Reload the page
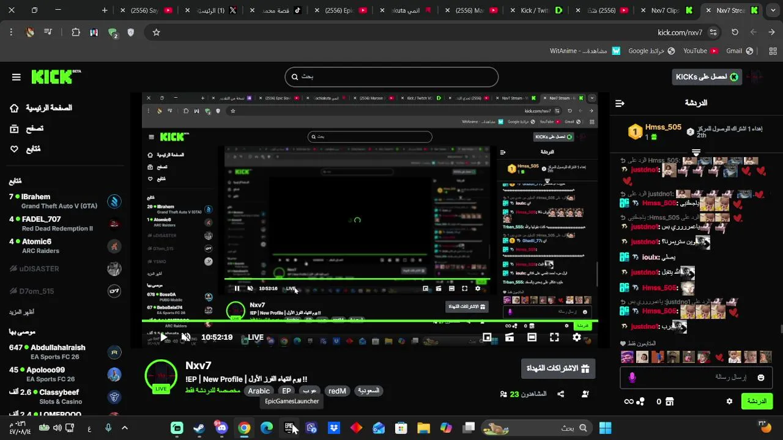 735,32
